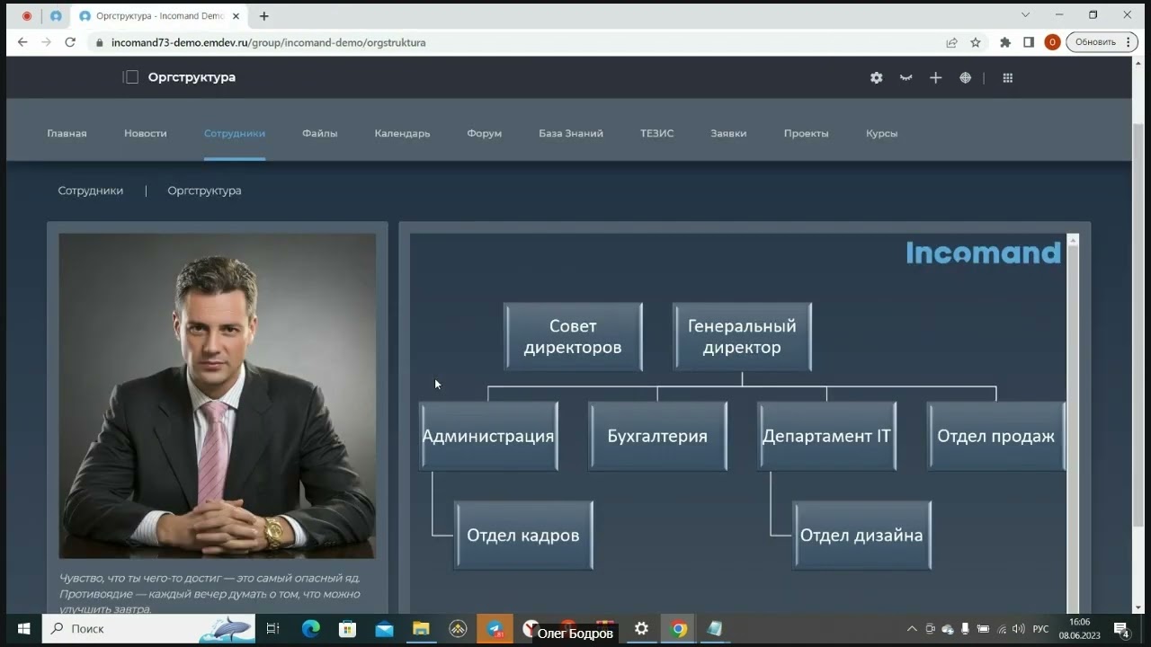
Task: Click the orange Chrome profile avatar
Action: point(1052,42)
